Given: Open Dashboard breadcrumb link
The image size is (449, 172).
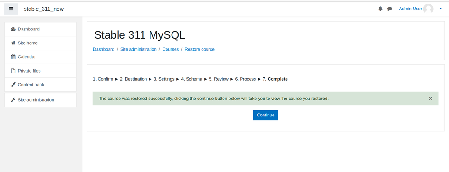Looking at the screenshot, I should point(104,49).
